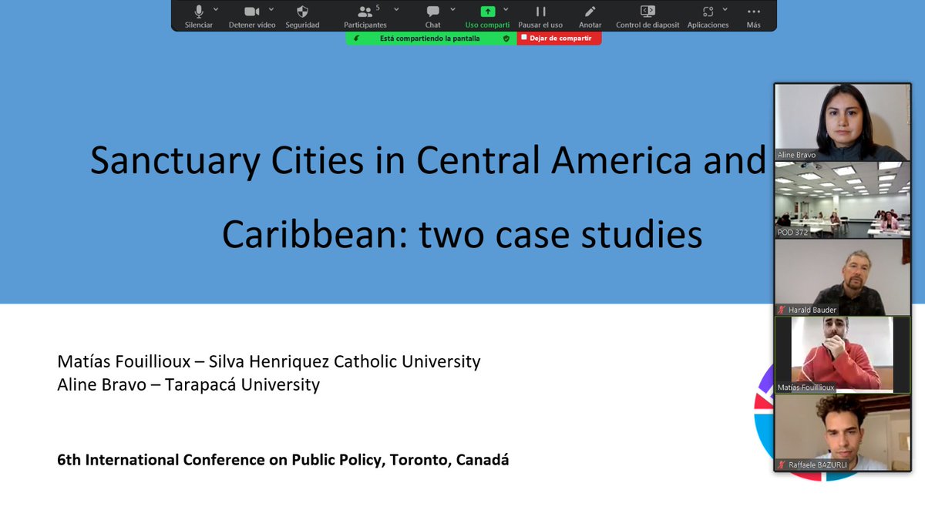Click muted mic icon on Harald Bauder tile

coord(782,310)
